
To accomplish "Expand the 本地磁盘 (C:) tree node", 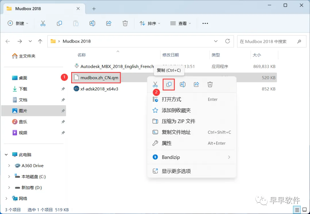I will click(9, 177).
